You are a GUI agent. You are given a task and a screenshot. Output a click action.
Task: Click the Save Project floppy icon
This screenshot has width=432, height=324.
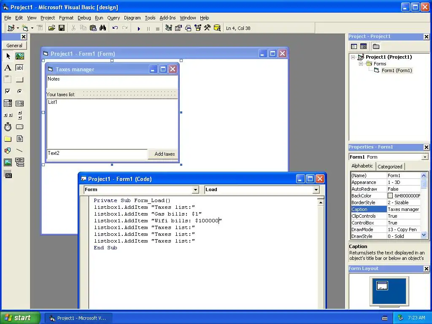(x=62, y=28)
